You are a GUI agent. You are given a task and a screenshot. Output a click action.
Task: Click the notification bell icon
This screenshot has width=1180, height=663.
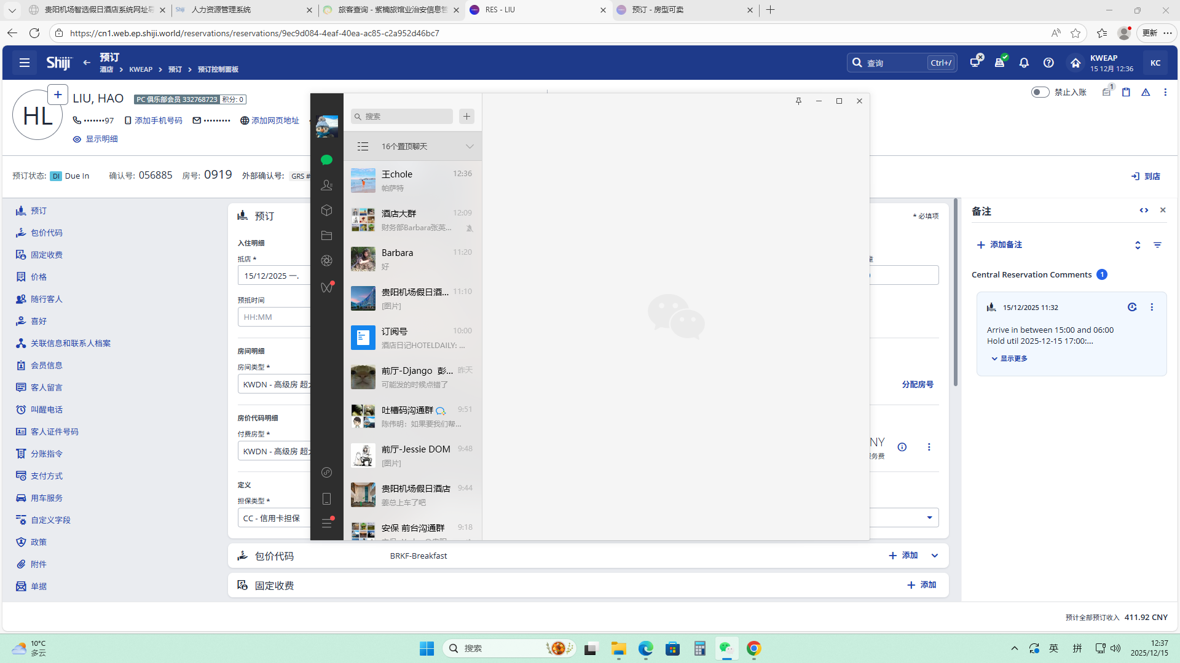[x=1024, y=63]
